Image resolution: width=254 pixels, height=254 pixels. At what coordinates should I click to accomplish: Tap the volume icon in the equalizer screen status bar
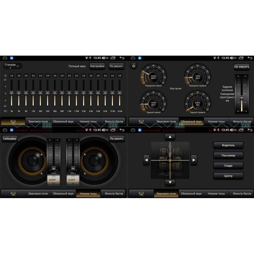pyautogui.click(x=103, y=58)
